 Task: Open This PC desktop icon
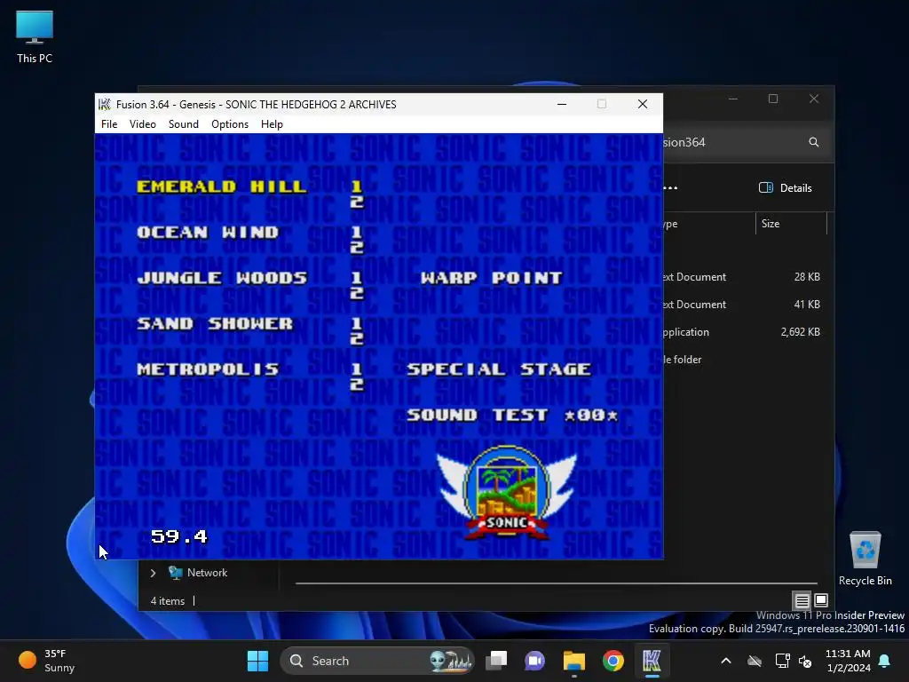(x=35, y=37)
